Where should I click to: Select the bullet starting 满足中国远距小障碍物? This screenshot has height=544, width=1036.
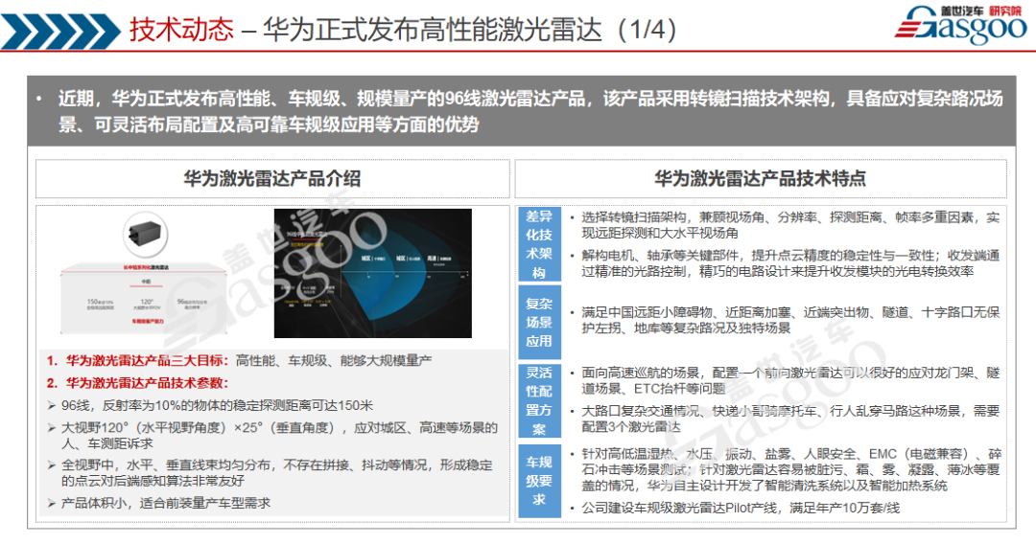pos(785,320)
